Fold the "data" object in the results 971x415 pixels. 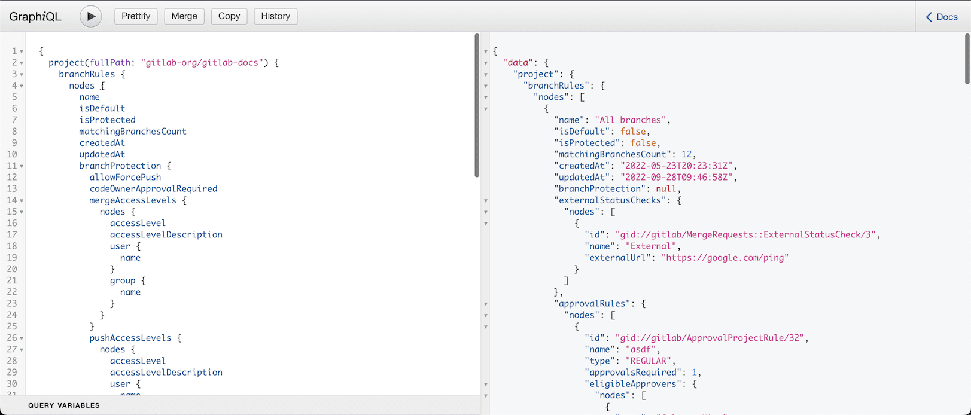click(x=486, y=63)
